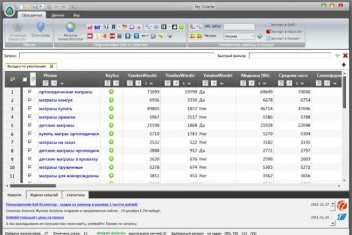The image size is (352, 235).
Task: Expand Экспорт в Rookee menu
Action: click(284, 38)
